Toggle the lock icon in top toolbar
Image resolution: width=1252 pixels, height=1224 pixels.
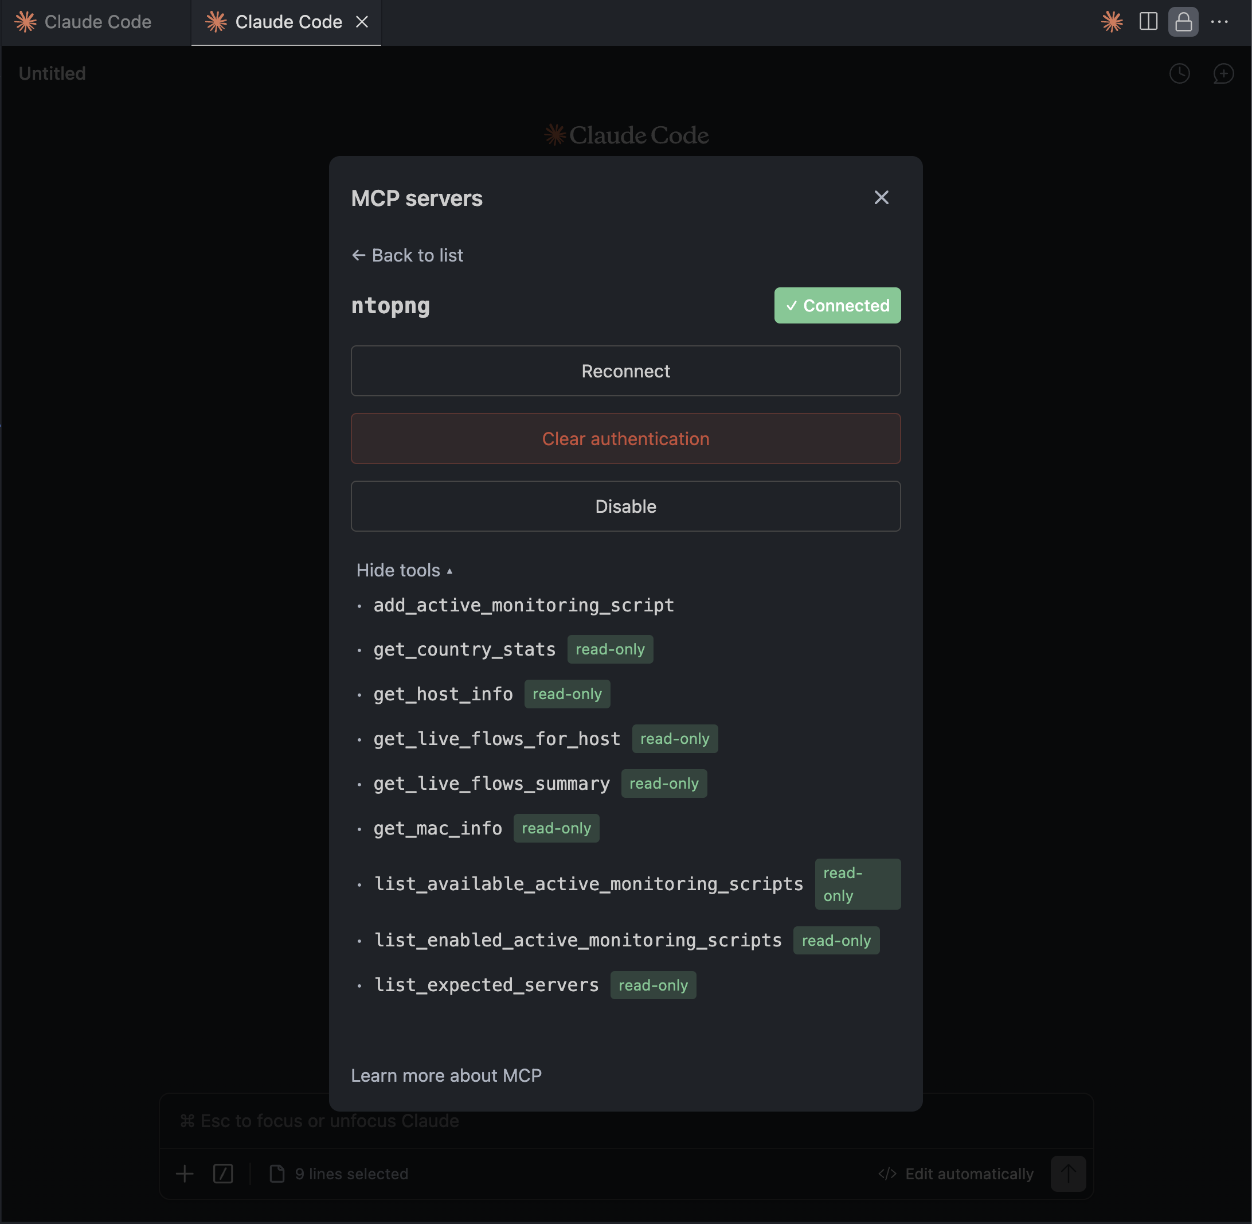[1183, 22]
